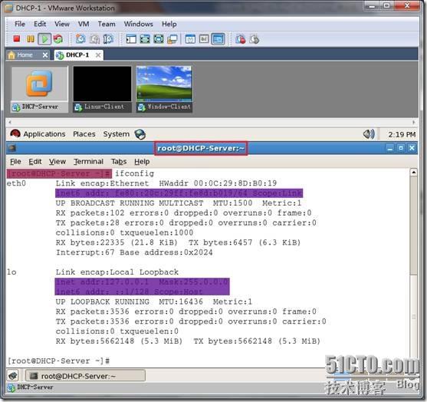The height and width of the screenshot is (402, 427).
Task: Open the Terminal menu
Action: coord(88,162)
